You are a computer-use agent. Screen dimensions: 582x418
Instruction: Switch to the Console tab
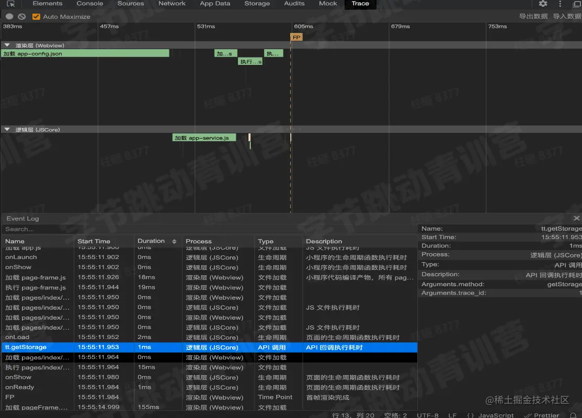[90, 4]
